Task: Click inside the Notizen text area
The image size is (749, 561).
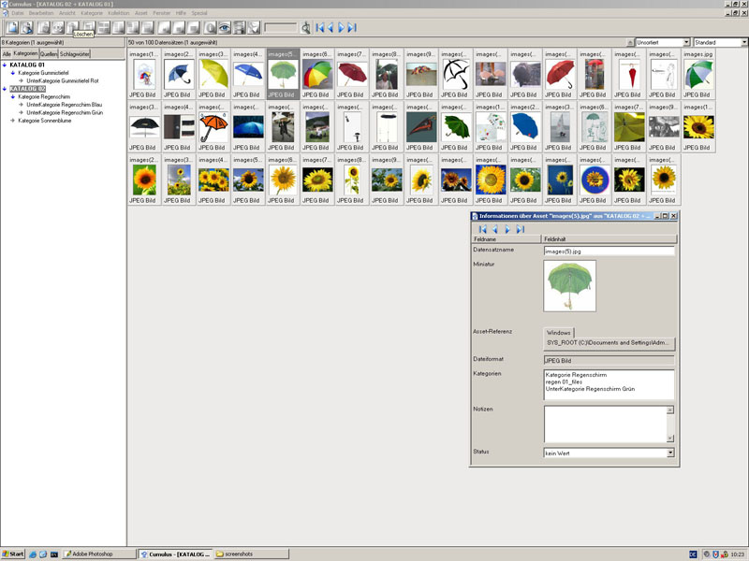Action: [x=605, y=424]
